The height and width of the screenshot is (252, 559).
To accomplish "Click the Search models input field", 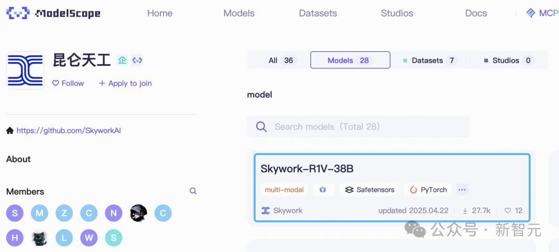I will click(358, 127).
